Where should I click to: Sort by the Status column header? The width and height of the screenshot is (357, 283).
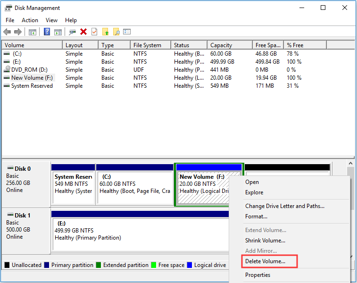(x=189, y=45)
